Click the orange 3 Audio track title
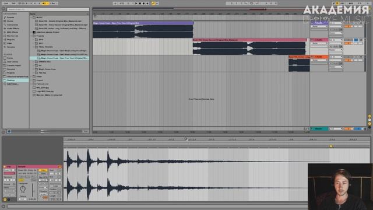Viewport: 373px width, 210px height. pyautogui.click(x=319, y=57)
